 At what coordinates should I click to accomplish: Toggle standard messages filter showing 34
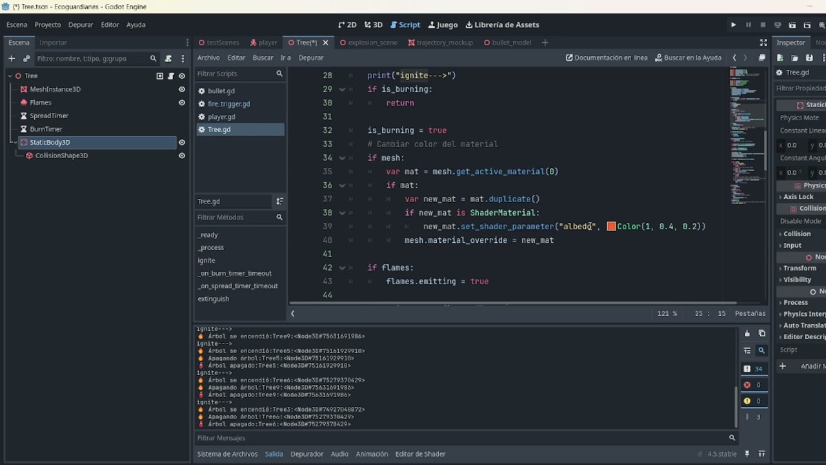point(753,369)
